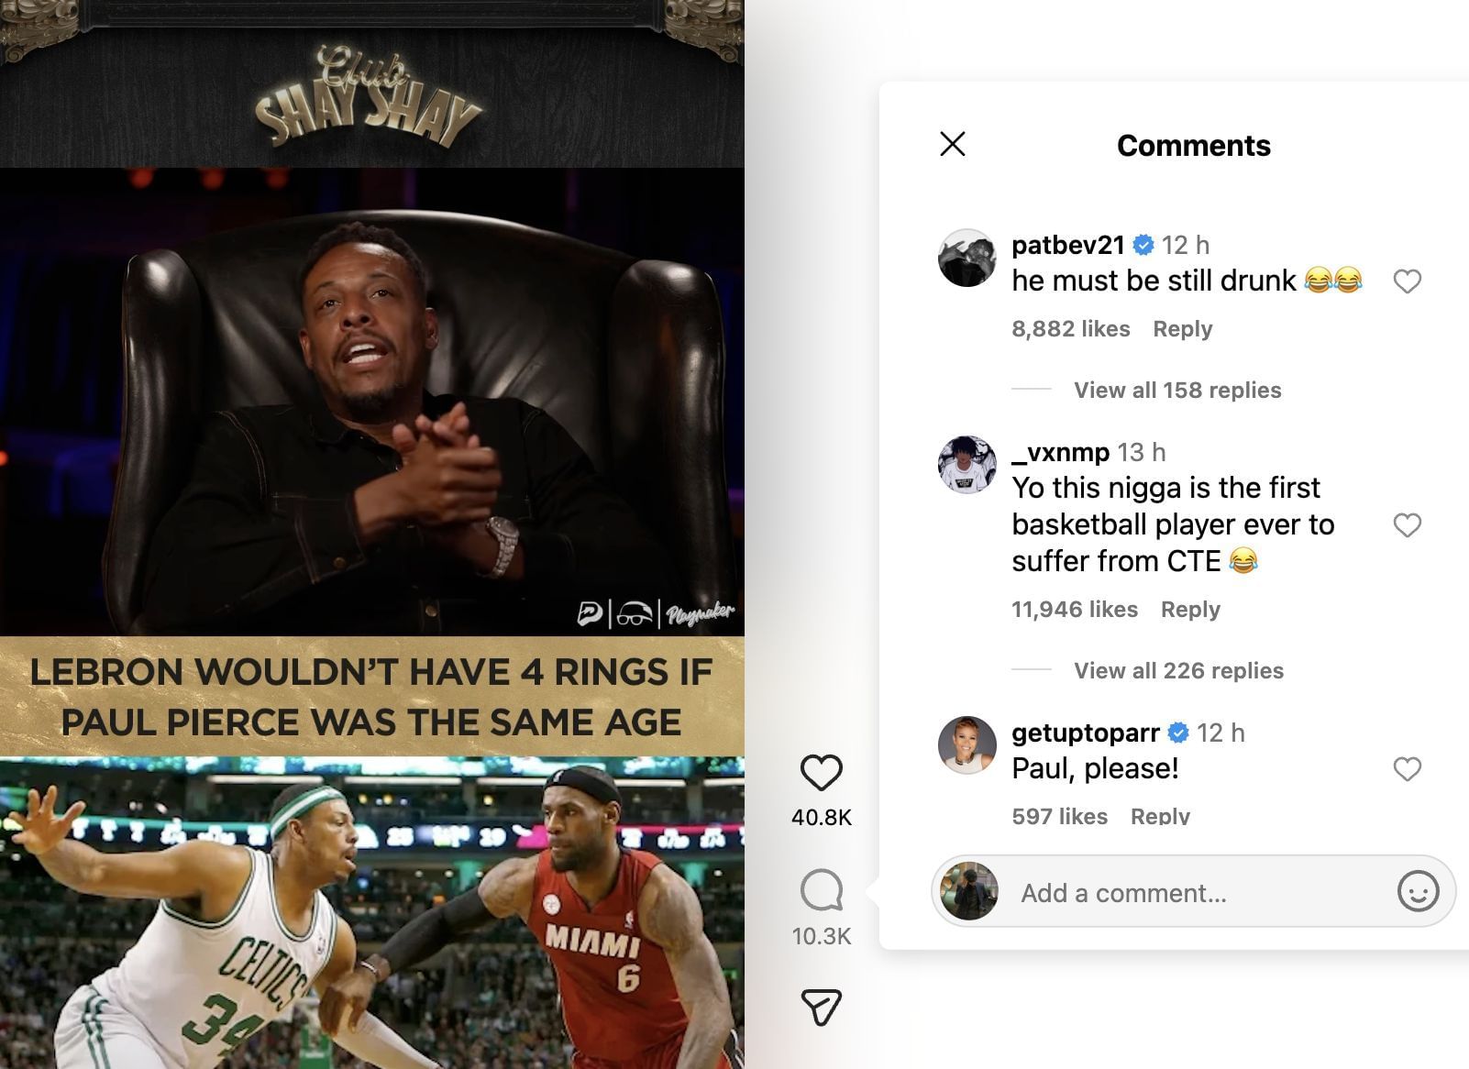Open _vxnmp's profile avatar
The width and height of the screenshot is (1469, 1069).
coord(966,465)
